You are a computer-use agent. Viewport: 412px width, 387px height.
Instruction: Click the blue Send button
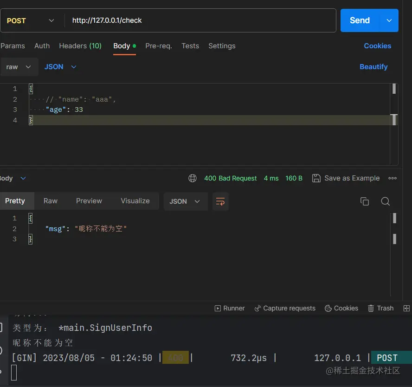pyautogui.click(x=360, y=20)
